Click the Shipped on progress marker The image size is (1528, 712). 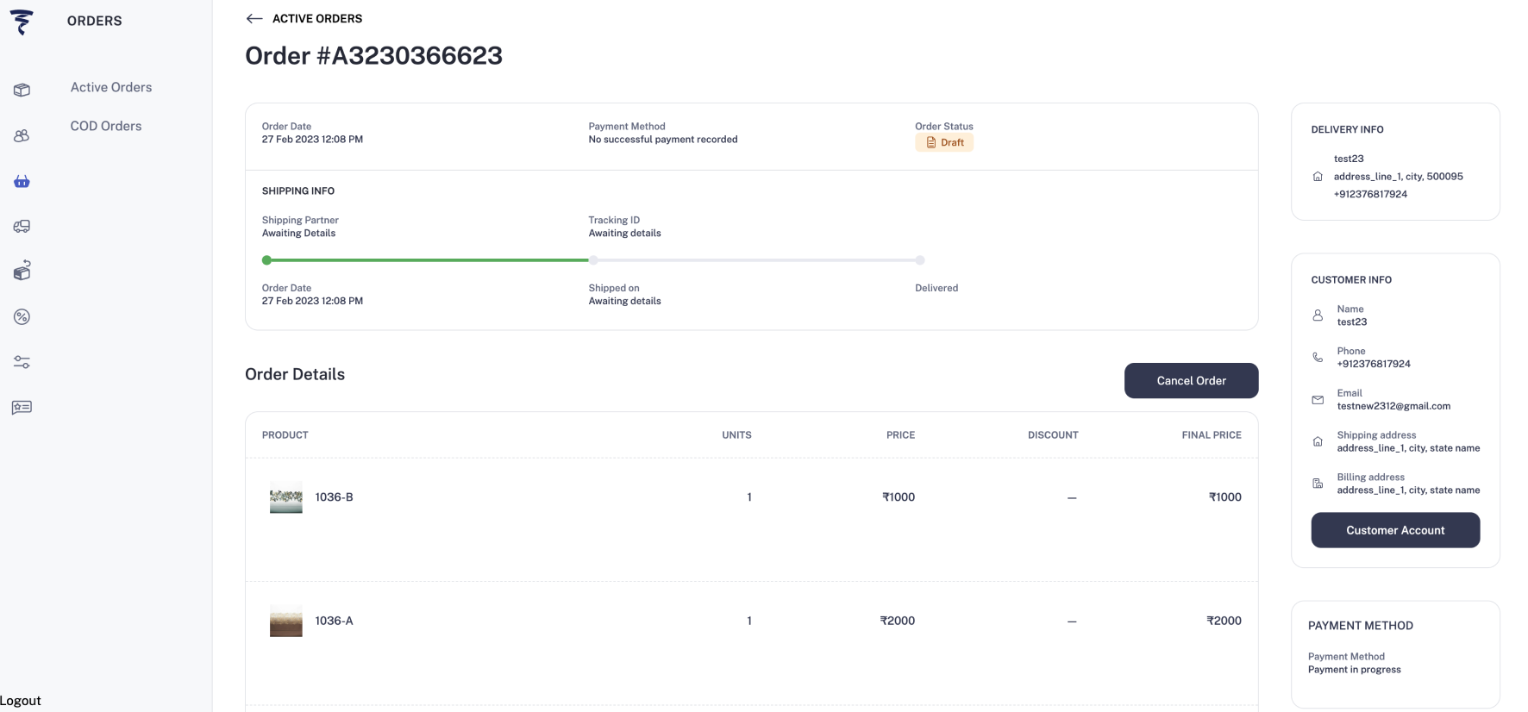[593, 260]
